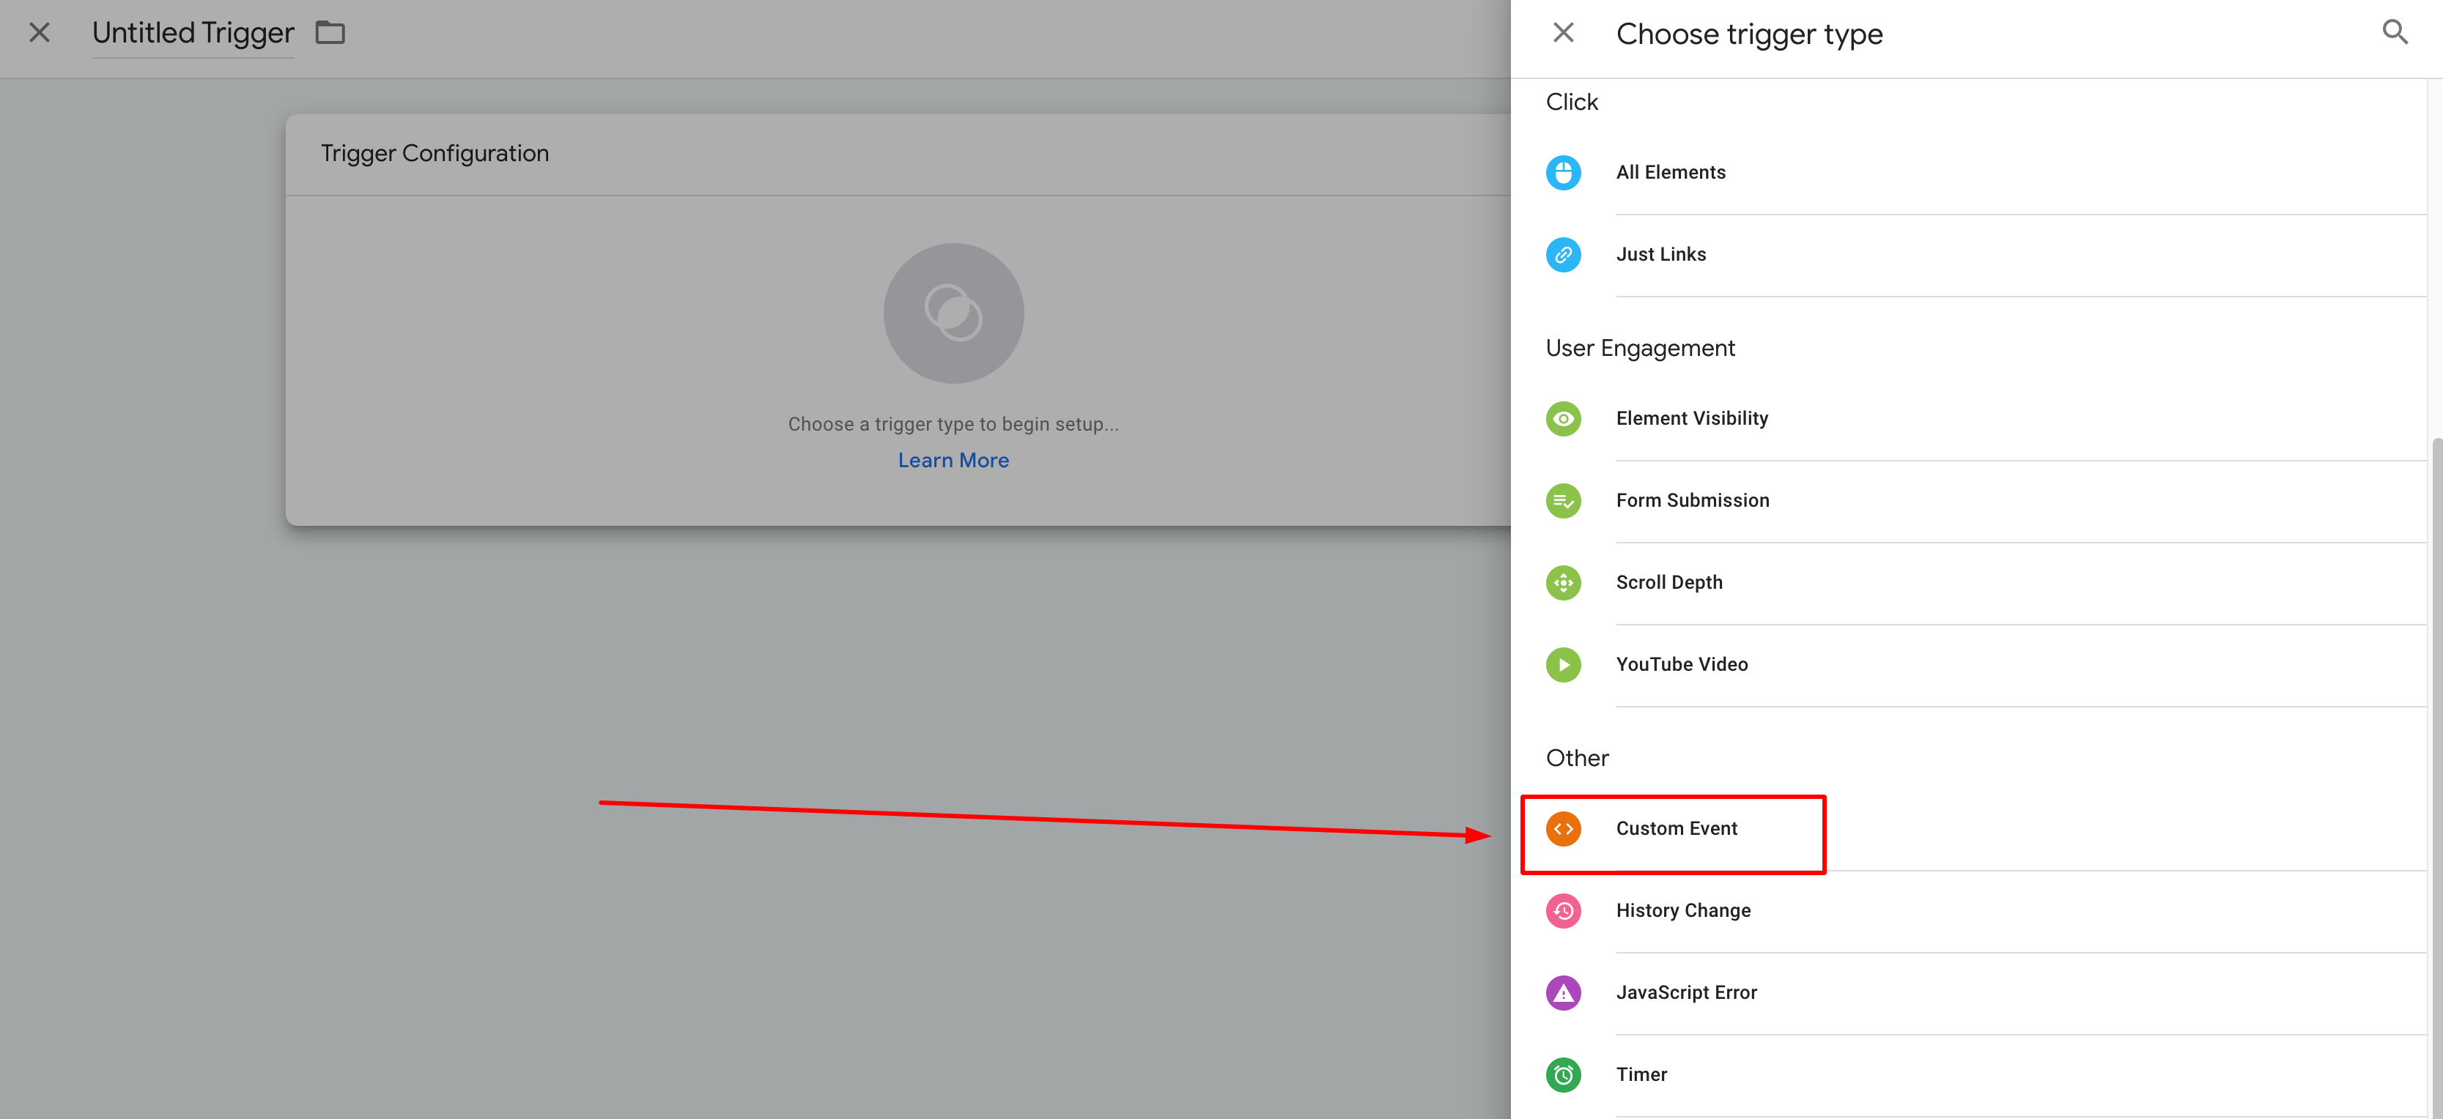Open the Learn More link
This screenshot has width=2443, height=1119.
coord(953,461)
